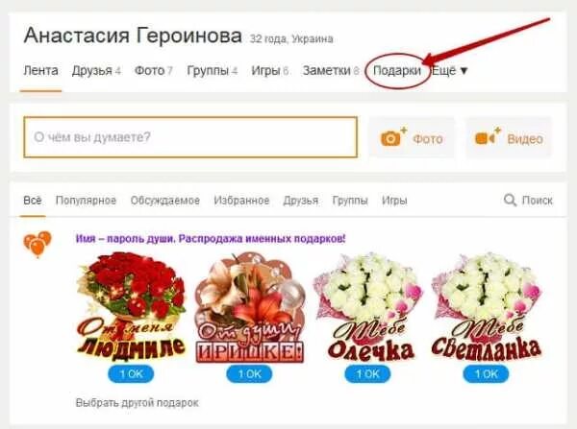Select the red roses Людмиле gift
Image resolution: width=577 pixels, height=429 pixels.
tap(131, 307)
